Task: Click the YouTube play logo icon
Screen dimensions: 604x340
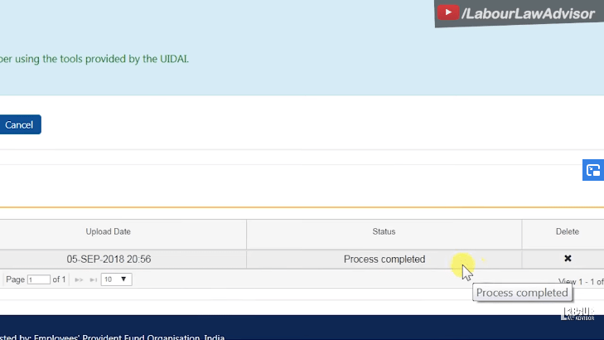Action: click(447, 12)
